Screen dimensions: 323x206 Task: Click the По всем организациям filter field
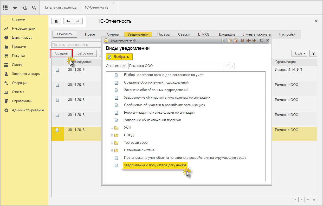[x=76, y=45]
